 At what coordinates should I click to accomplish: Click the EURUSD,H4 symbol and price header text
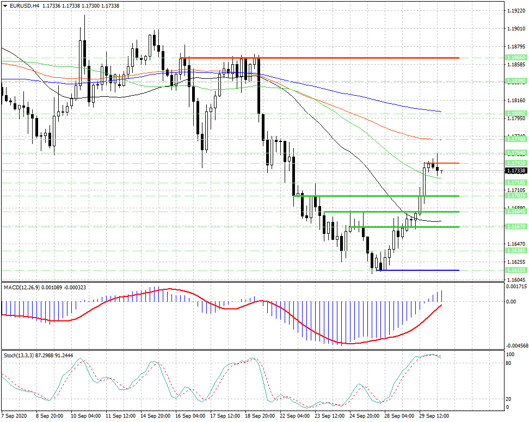64,6
